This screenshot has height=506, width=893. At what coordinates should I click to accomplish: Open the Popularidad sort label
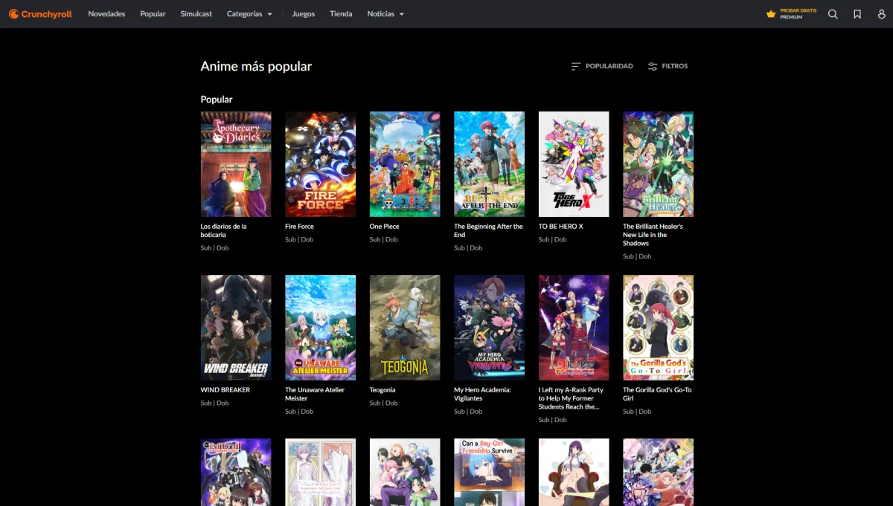(609, 66)
